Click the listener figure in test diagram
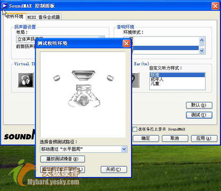The height and width of the screenshot is (191, 221). (84, 96)
